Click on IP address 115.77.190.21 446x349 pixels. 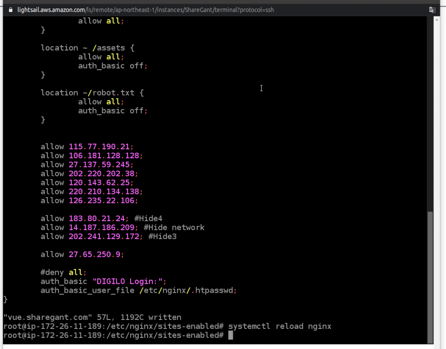pos(100,147)
